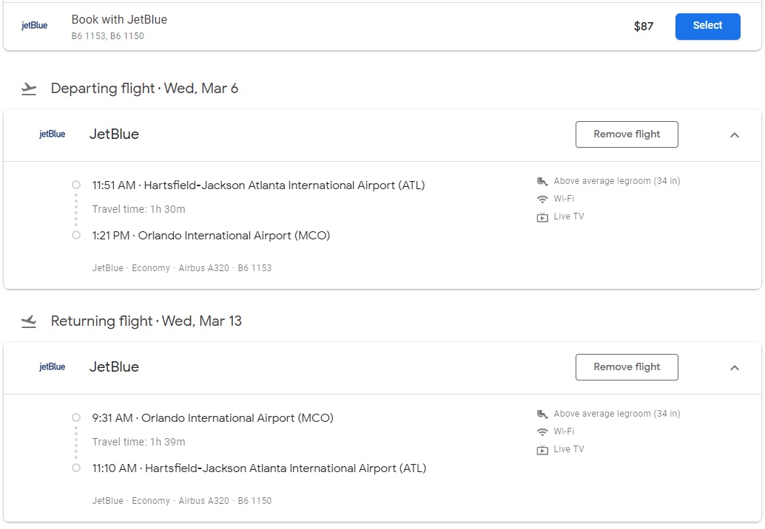The width and height of the screenshot is (765, 529).
Task: Click the Book with JetBlue text
Action: [x=119, y=20]
